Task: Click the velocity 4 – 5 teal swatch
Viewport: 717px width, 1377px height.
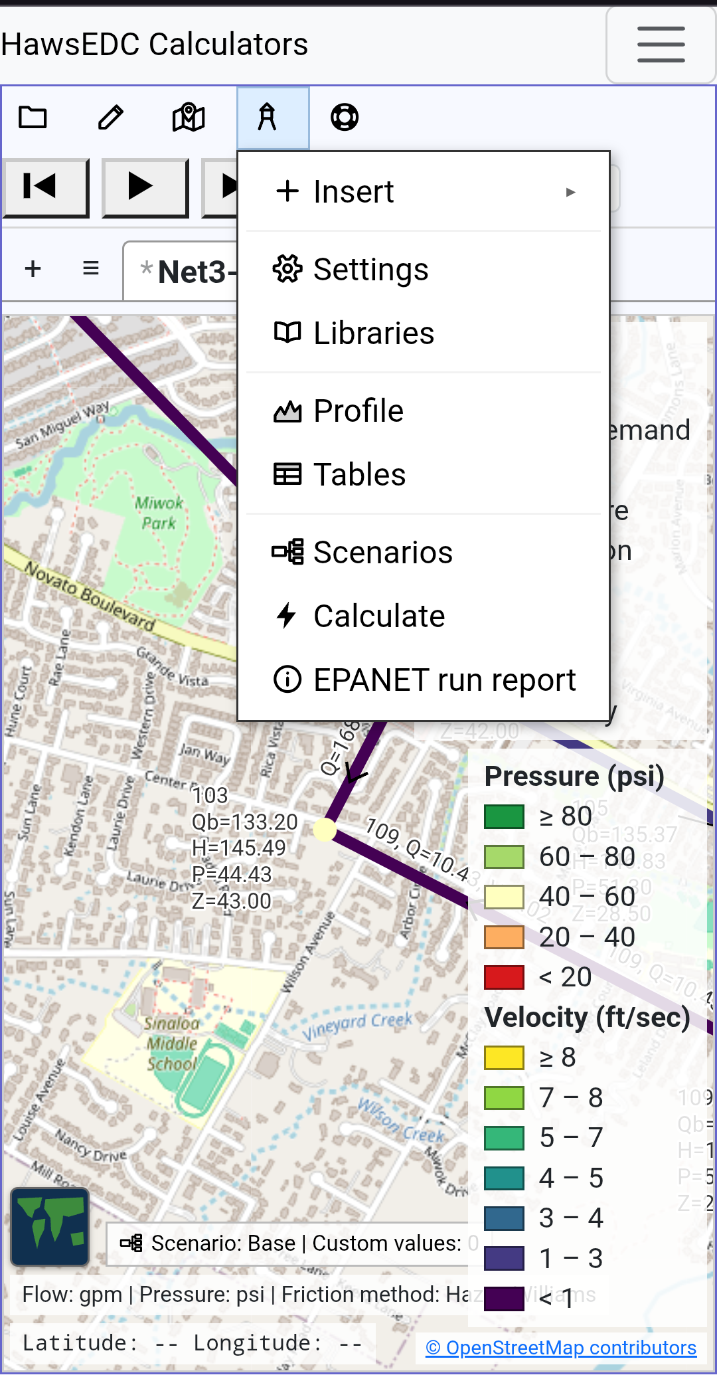Action: (505, 1178)
